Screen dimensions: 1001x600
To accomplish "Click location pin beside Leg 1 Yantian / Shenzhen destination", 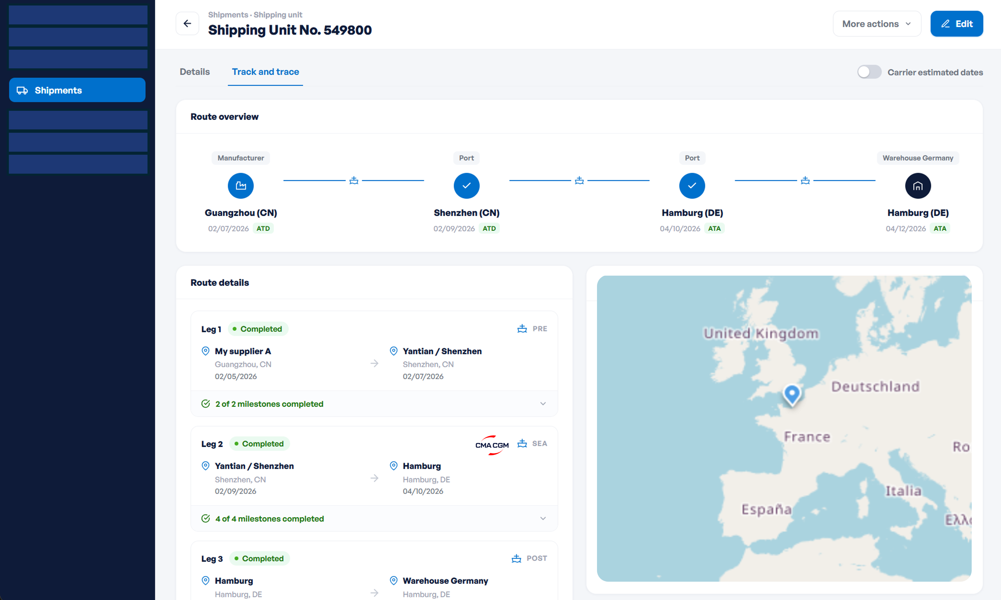I will coord(394,351).
